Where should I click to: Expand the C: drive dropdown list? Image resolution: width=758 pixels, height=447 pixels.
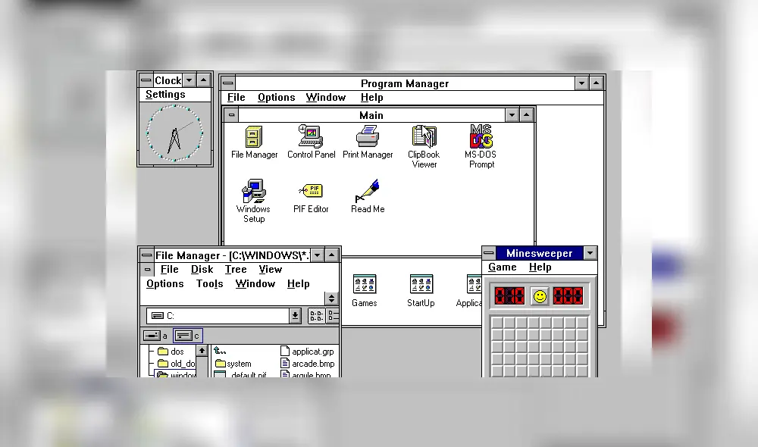(295, 316)
